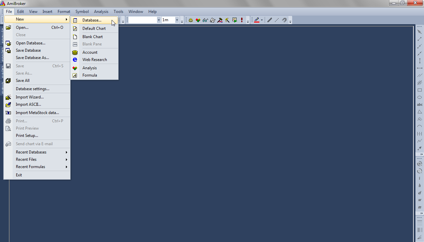424x242 pixels.
Task: Launch Import Wizard... from File menu
Action: click(x=37, y=97)
